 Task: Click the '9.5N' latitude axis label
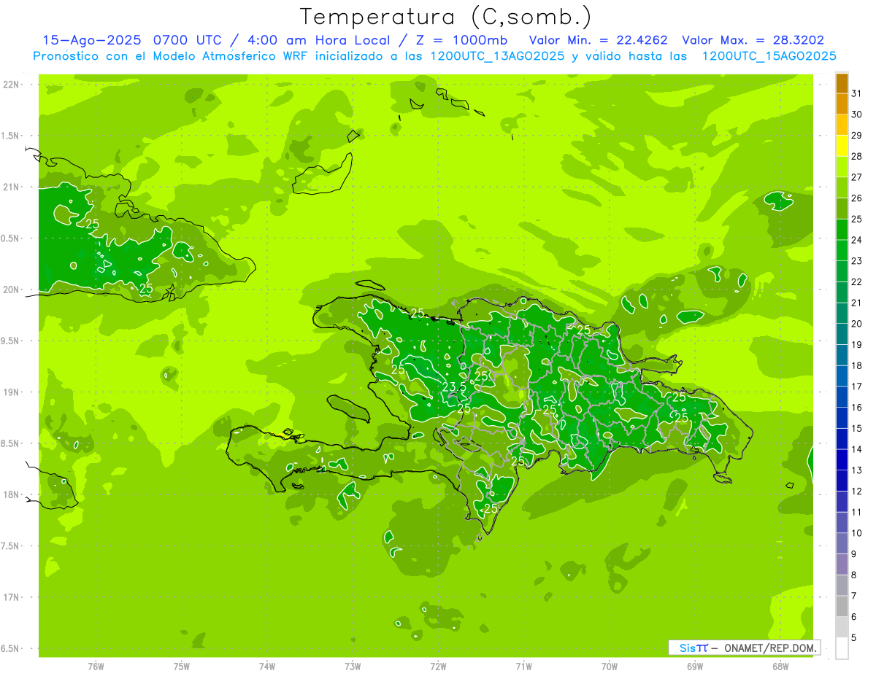click(9, 341)
